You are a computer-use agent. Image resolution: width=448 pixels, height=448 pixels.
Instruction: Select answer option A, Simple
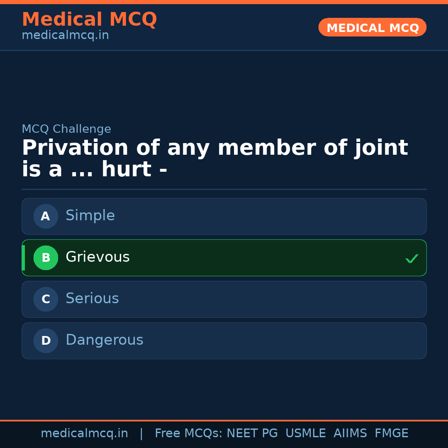tap(224, 216)
